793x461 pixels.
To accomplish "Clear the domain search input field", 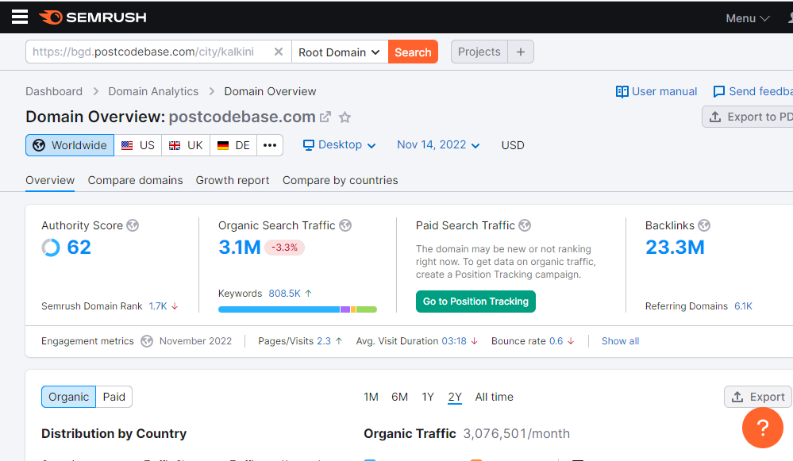I will 279,52.
